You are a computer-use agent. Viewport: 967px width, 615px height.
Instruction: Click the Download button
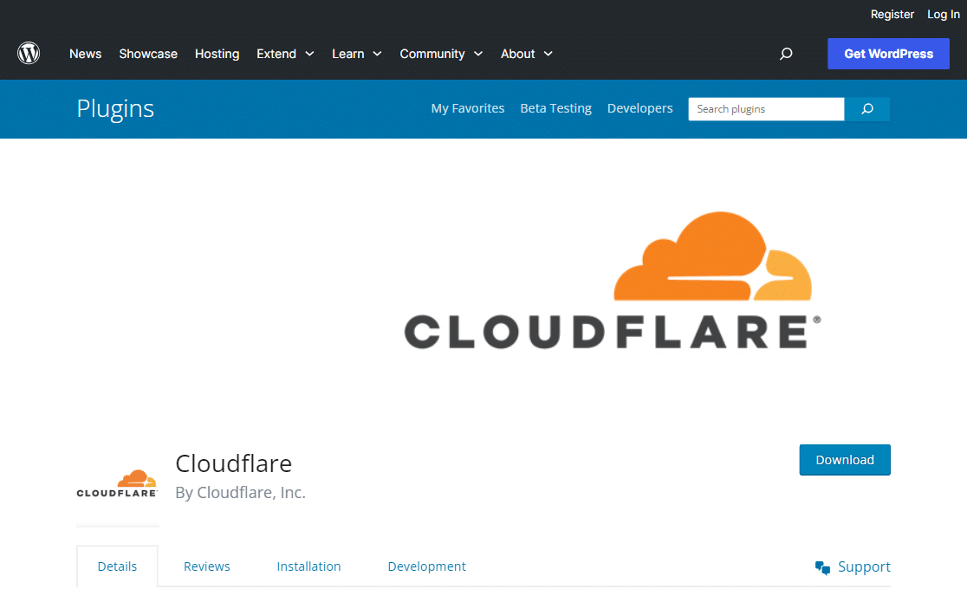[845, 460]
